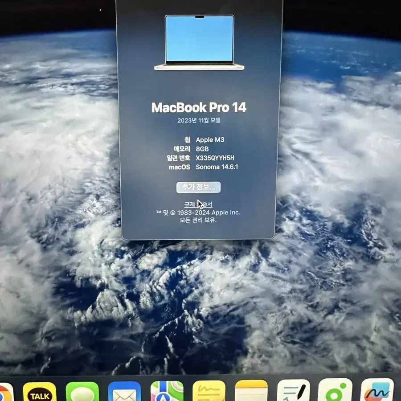Click the Sonoma 14.6.1 version text

217,167
